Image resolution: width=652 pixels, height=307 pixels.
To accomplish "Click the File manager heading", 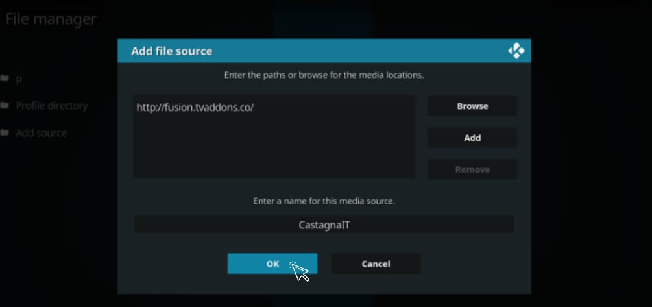I will (51, 19).
